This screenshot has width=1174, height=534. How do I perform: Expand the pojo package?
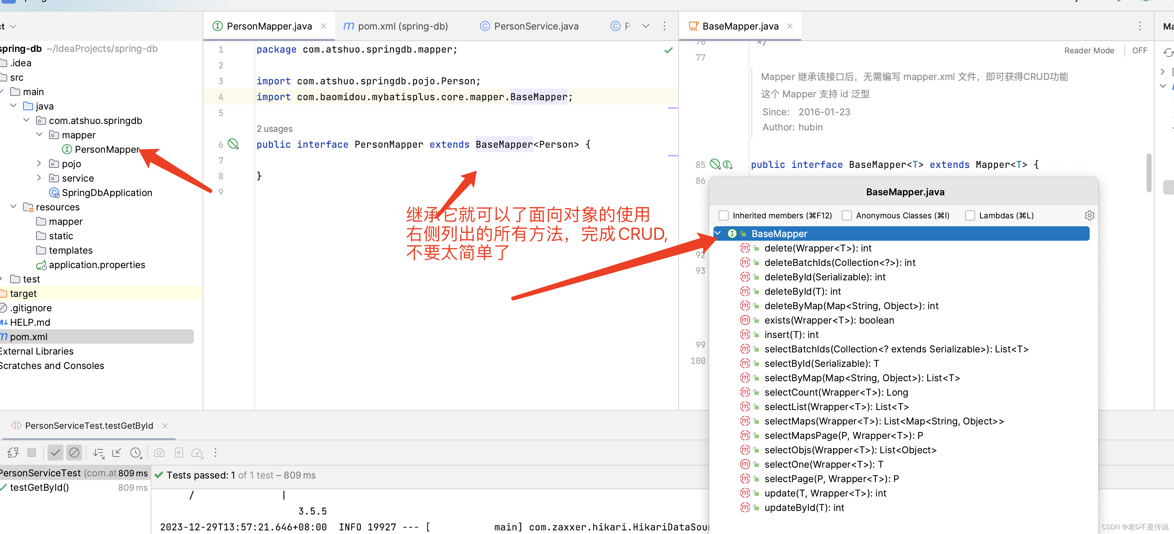(x=39, y=164)
